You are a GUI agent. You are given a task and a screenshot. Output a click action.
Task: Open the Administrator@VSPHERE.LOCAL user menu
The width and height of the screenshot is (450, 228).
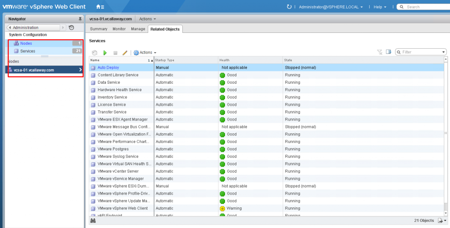(x=331, y=7)
